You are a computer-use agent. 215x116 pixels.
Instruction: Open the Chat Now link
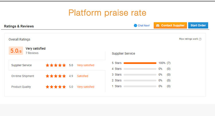pyautogui.click(x=144, y=25)
